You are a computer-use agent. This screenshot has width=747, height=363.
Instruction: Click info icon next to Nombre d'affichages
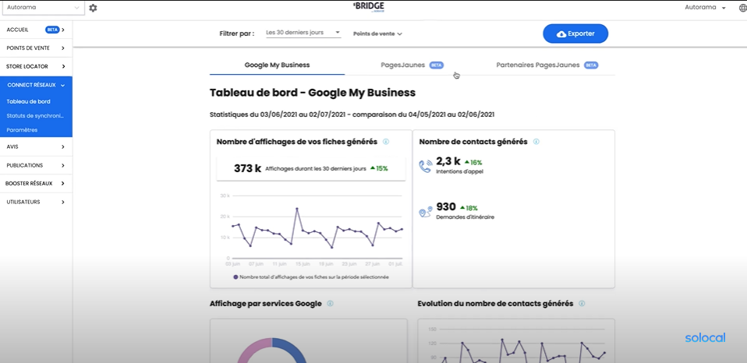point(386,142)
